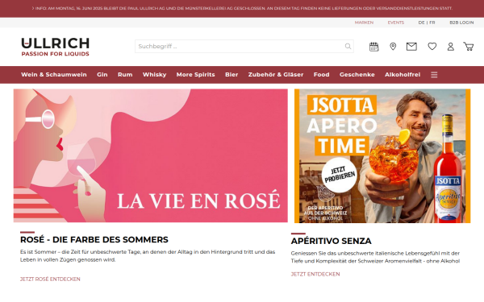Open the Rum category

click(125, 75)
